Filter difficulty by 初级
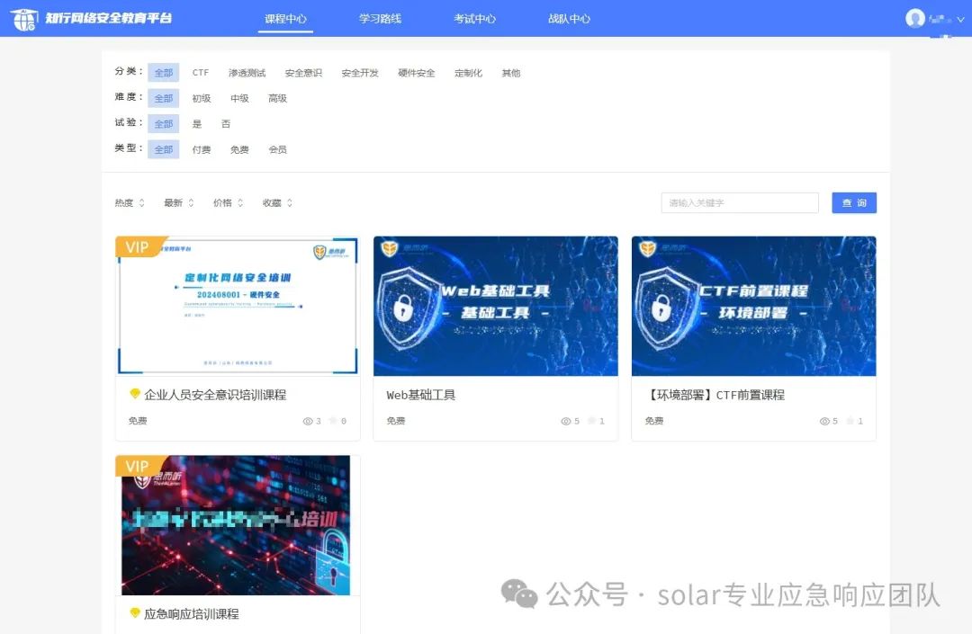This screenshot has width=972, height=634. pyautogui.click(x=202, y=98)
